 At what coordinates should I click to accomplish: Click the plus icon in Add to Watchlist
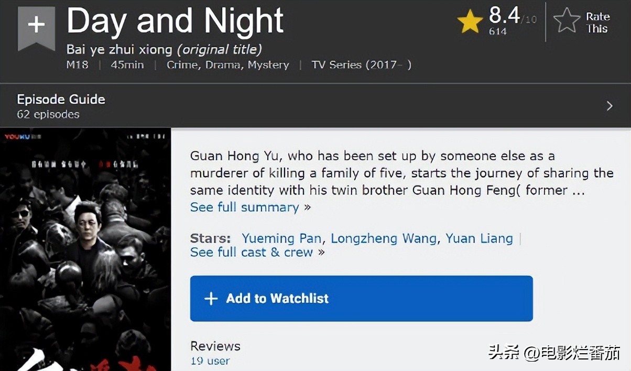click(211, 299)
